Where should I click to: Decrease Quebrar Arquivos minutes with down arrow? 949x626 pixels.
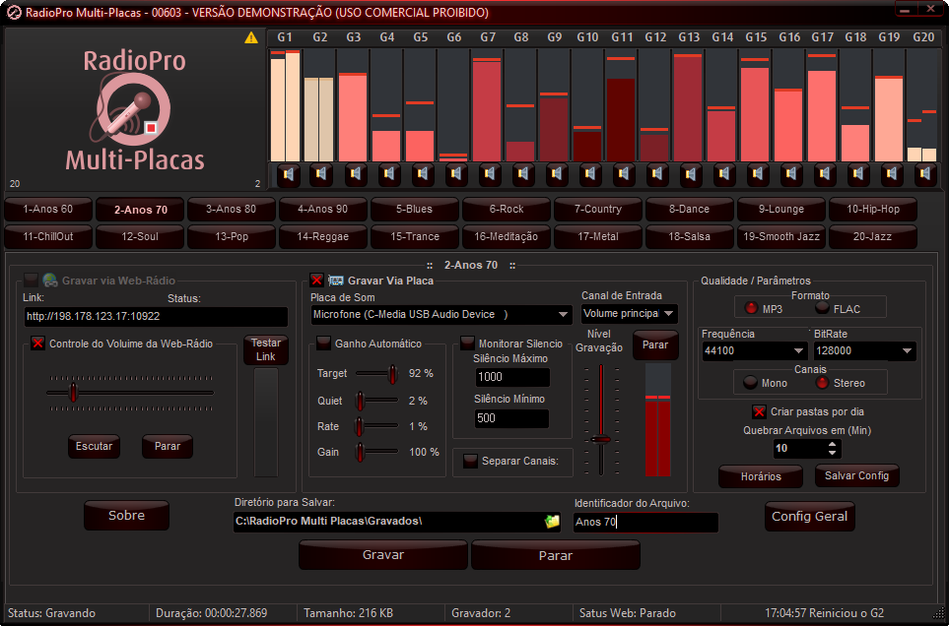click(833, 452)
